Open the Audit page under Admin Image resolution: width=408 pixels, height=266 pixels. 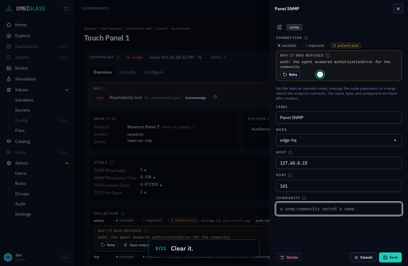[41, 204]
